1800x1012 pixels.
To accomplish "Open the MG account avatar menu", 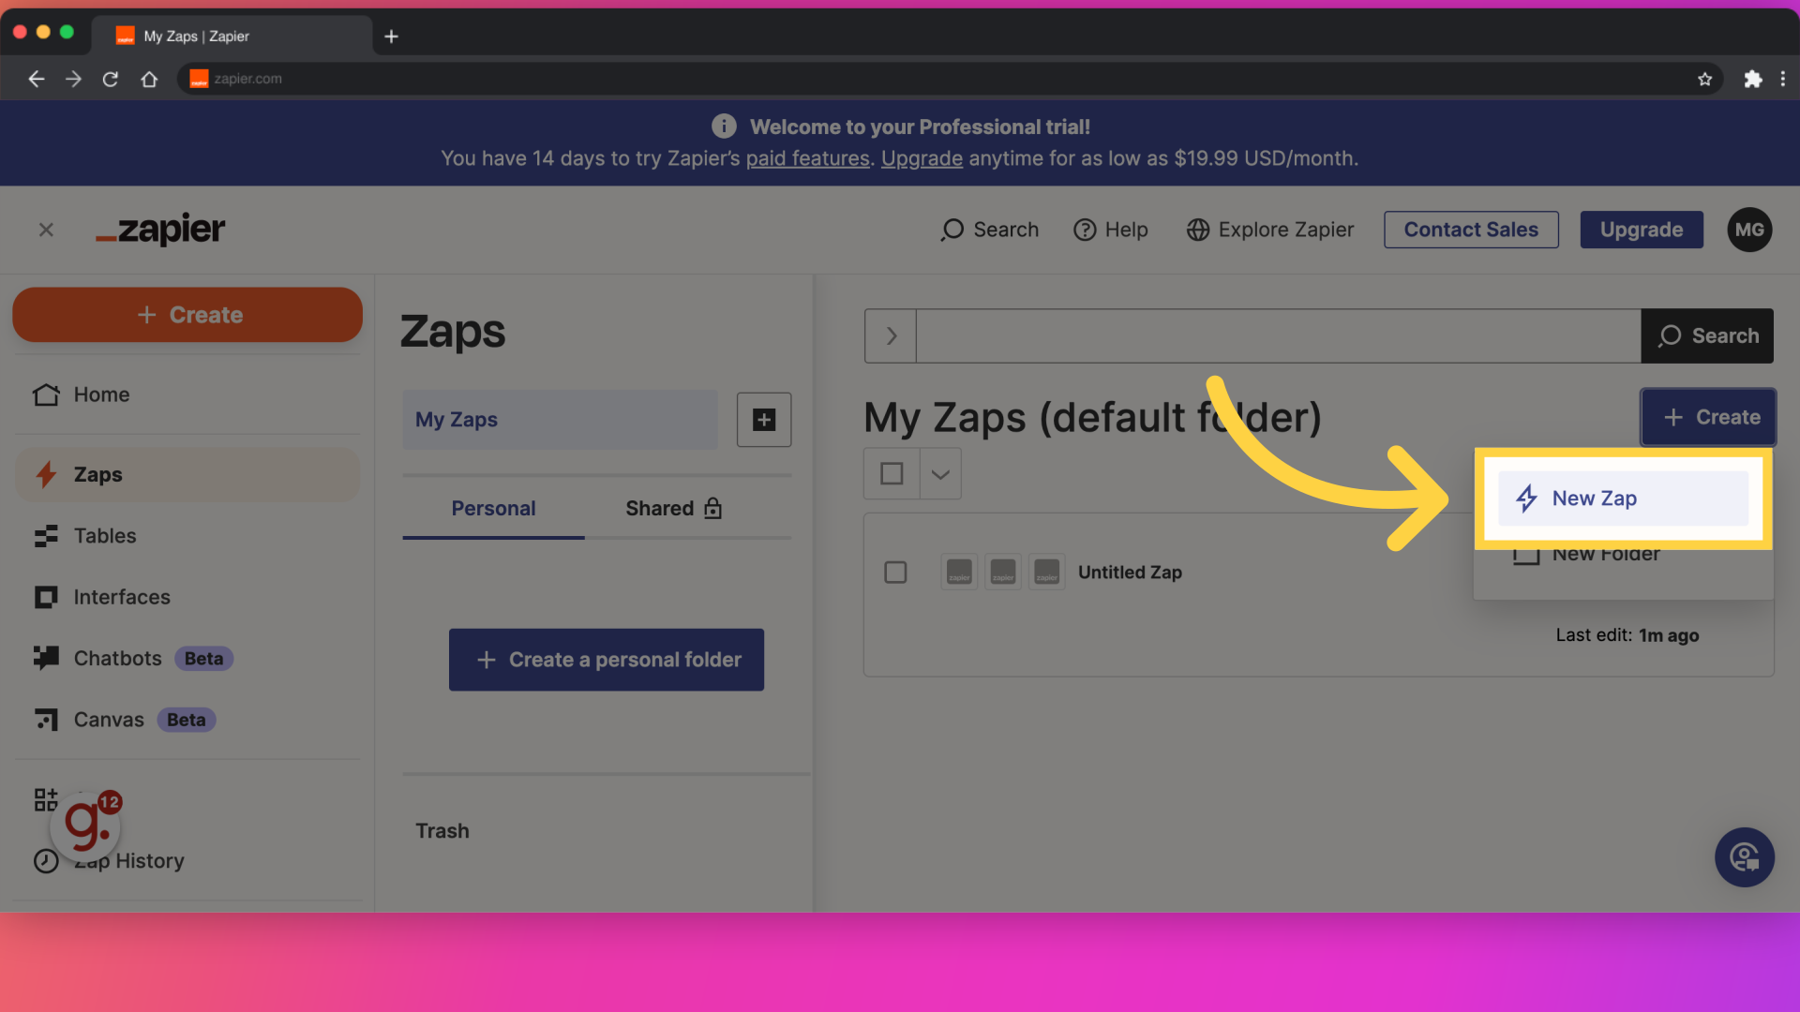I will (1749, 230).
